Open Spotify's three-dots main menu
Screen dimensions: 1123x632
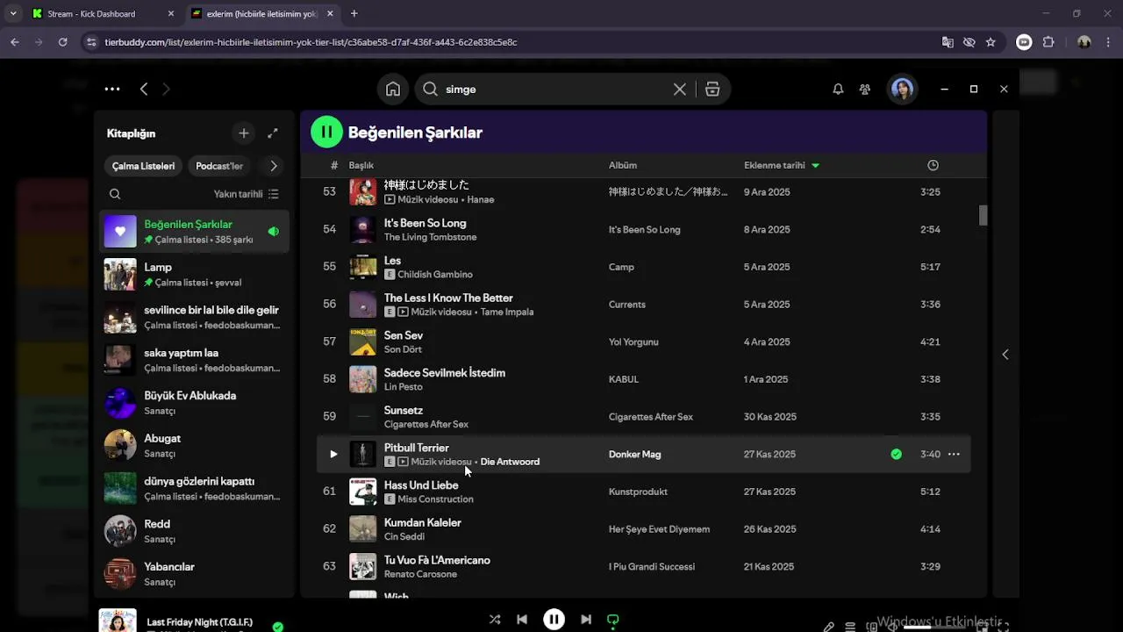point(112,89)
